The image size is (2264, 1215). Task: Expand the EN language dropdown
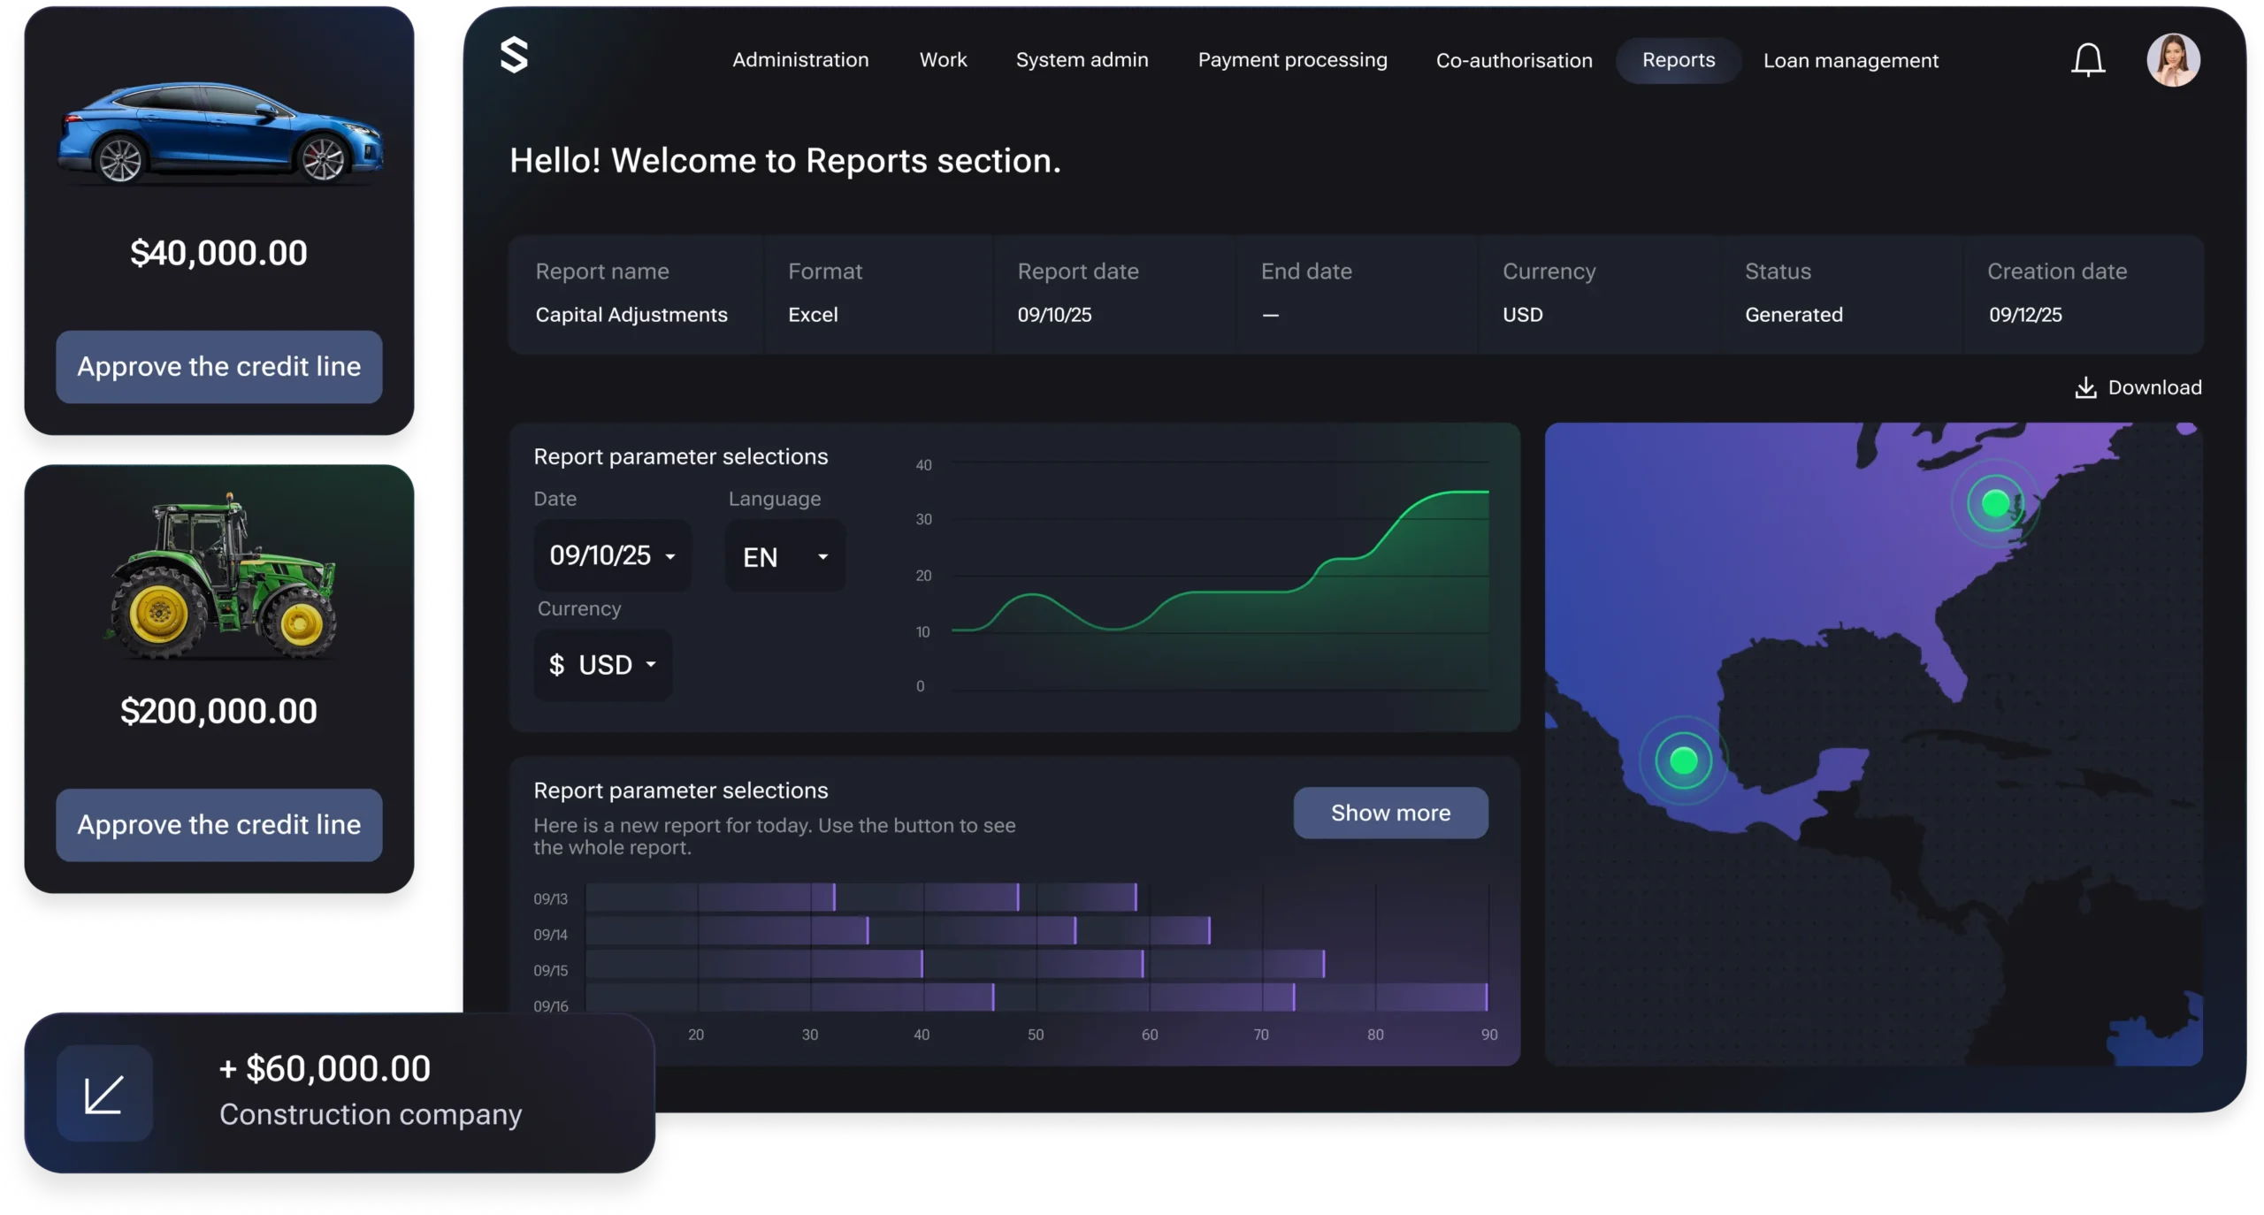click(784, 557)
